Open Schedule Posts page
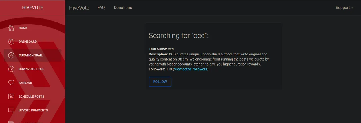The image size is (361, 123). (x=33, y=96)
